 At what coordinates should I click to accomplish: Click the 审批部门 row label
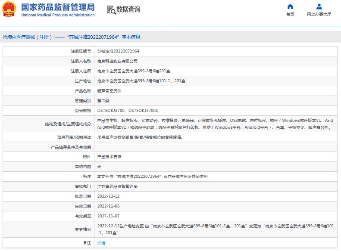click(x=83, y=186)
